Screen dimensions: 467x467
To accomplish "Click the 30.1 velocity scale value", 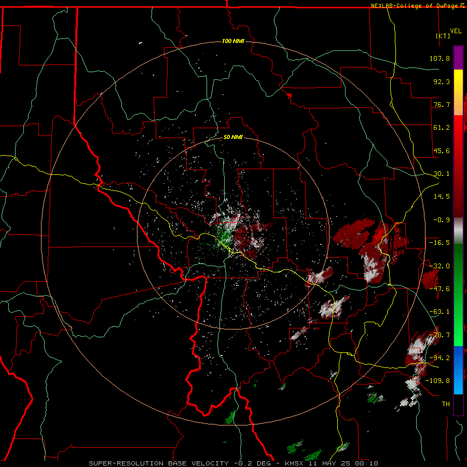I will pyautogui.click(x=442, y=174).
